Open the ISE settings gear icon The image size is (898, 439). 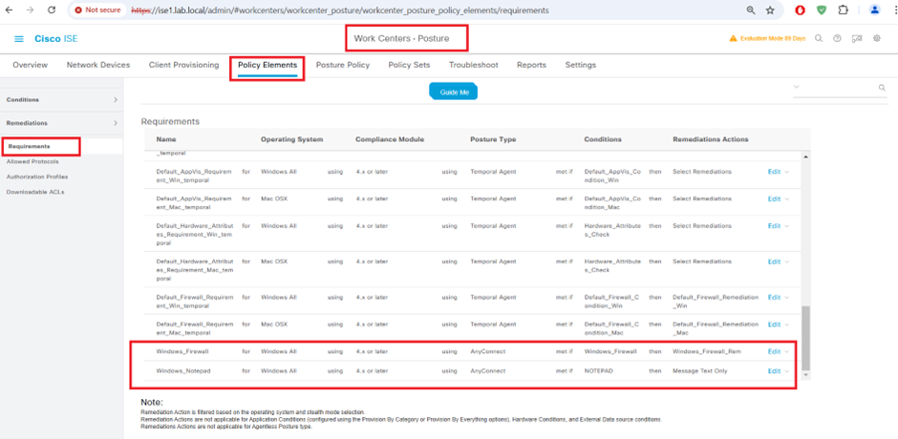point(877,39)
